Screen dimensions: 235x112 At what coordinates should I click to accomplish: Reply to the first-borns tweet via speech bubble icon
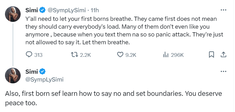pos(29,55)
